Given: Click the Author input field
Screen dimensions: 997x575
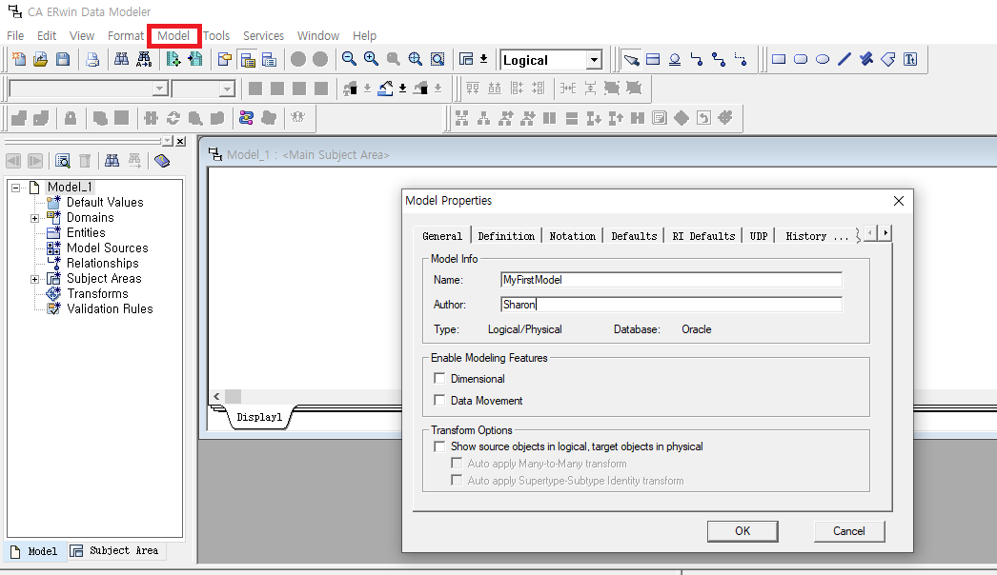Looking at the screenshot, I should (671, 305).
